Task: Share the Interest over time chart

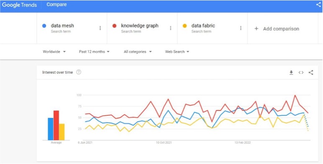Action: (311, 72)
